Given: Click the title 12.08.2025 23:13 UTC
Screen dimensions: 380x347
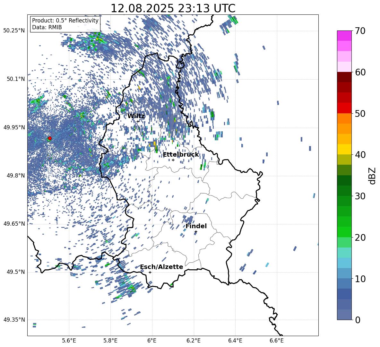Looking at the screenshot, I should [173, 8].
